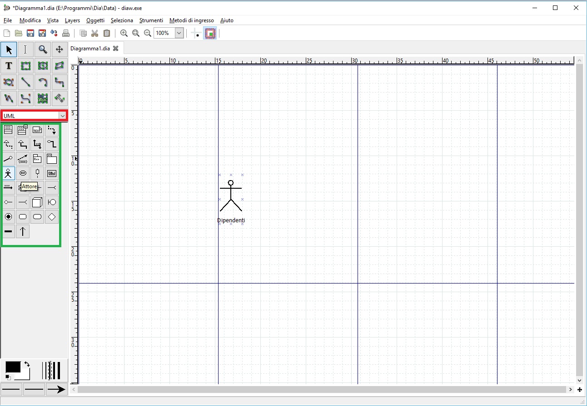Select the Text tool in toolbox

(x=9, y=66)
